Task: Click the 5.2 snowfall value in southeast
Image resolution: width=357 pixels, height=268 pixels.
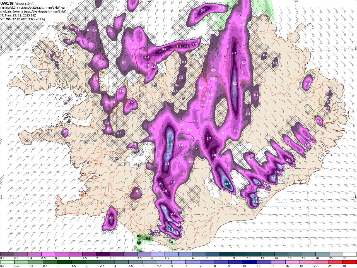Action: 273,178
